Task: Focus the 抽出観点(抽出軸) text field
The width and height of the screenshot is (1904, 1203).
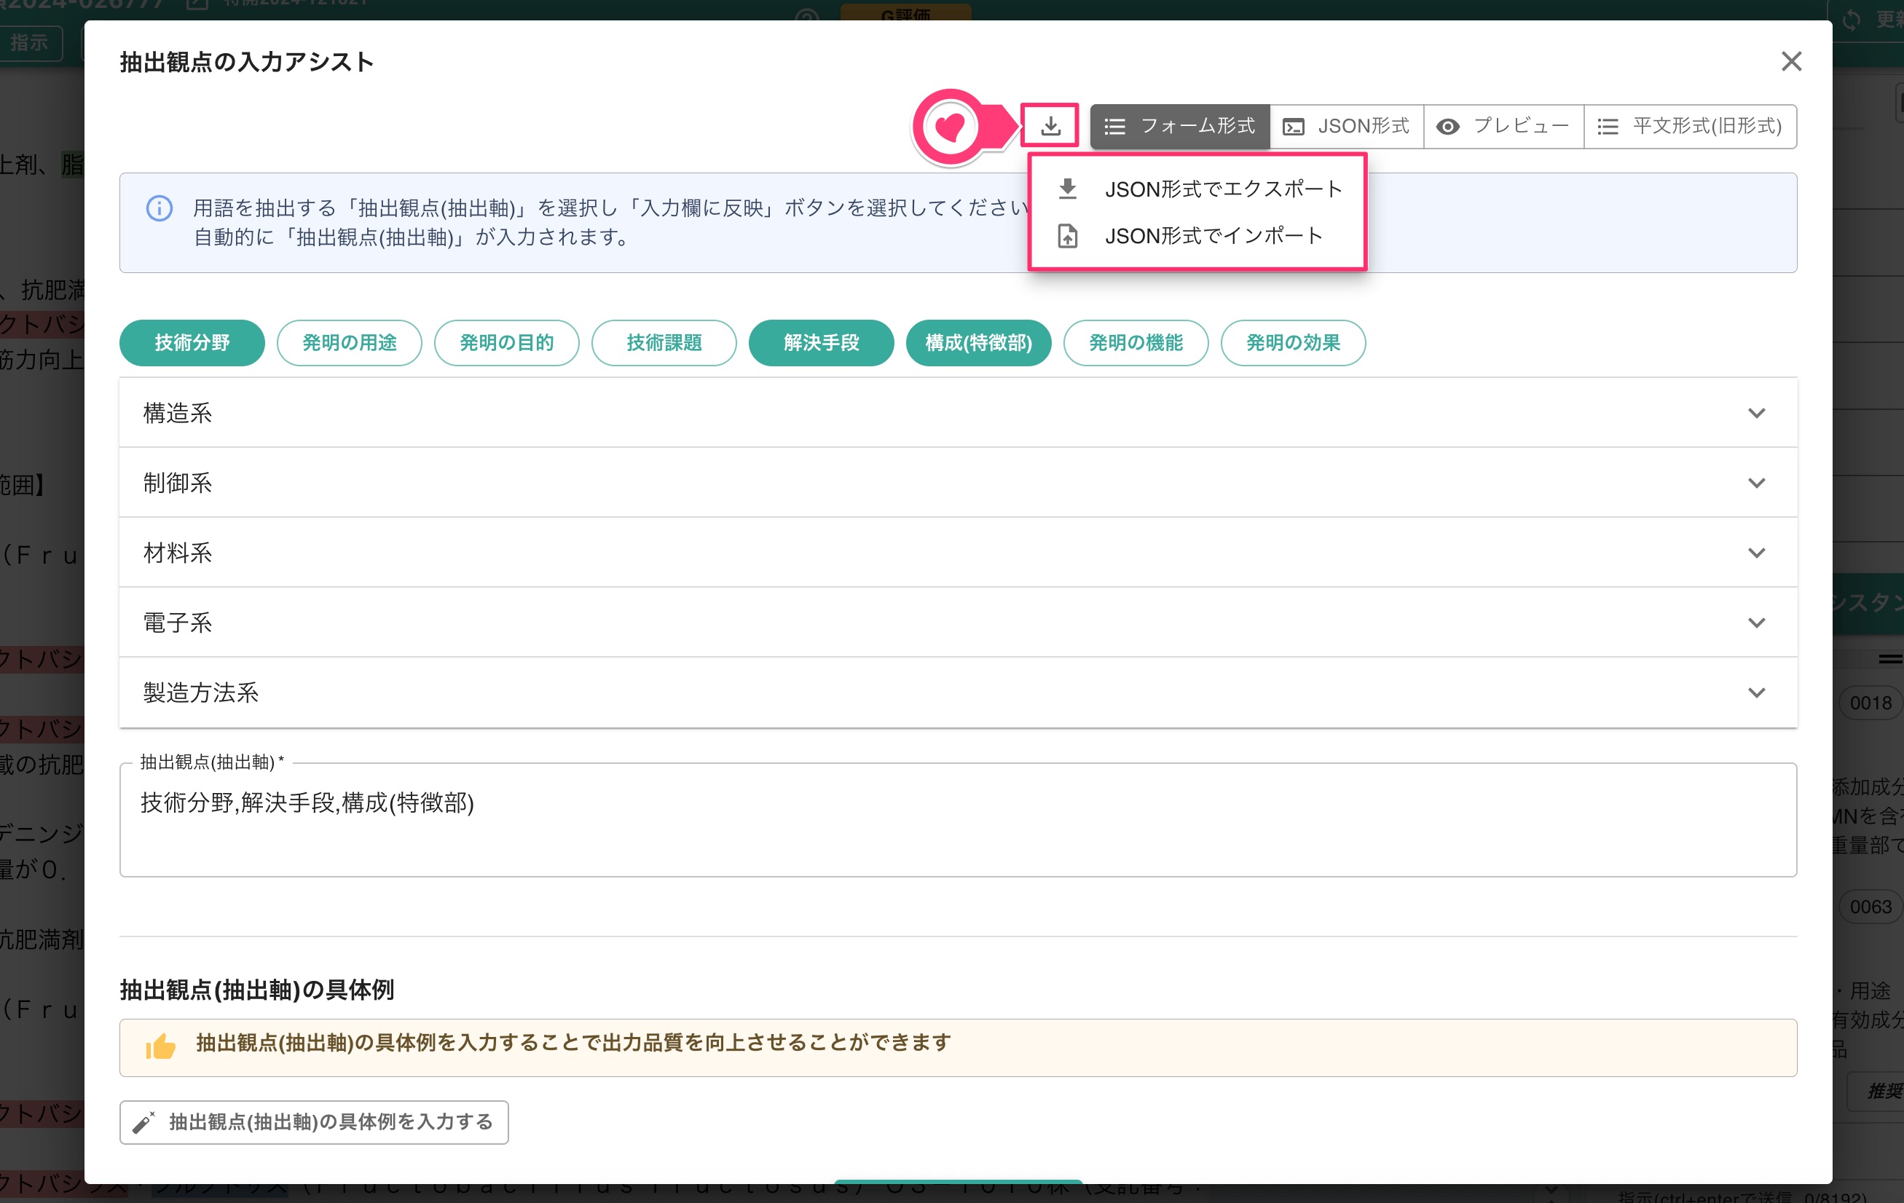Action: coord(959,820)
